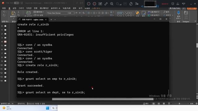This screenshot has width=198, height=111.
Task: Click the PowerPoint redo icon
Action: (x=4, y=15)
